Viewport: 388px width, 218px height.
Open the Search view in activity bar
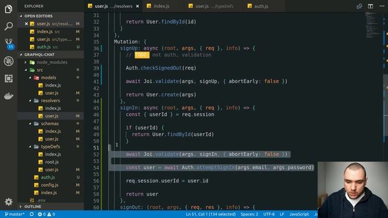(x=8, y=26)
